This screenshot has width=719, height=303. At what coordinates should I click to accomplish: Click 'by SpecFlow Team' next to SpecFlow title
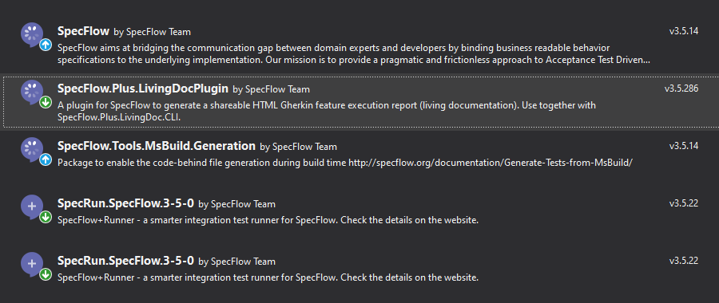153,32
